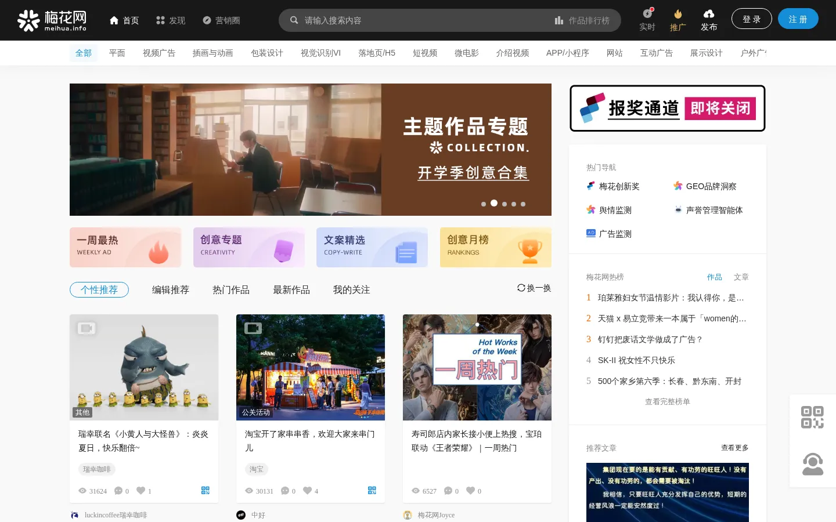836x522 pixels.
Task: Click the 登录 button
Action: click(752, 19)
